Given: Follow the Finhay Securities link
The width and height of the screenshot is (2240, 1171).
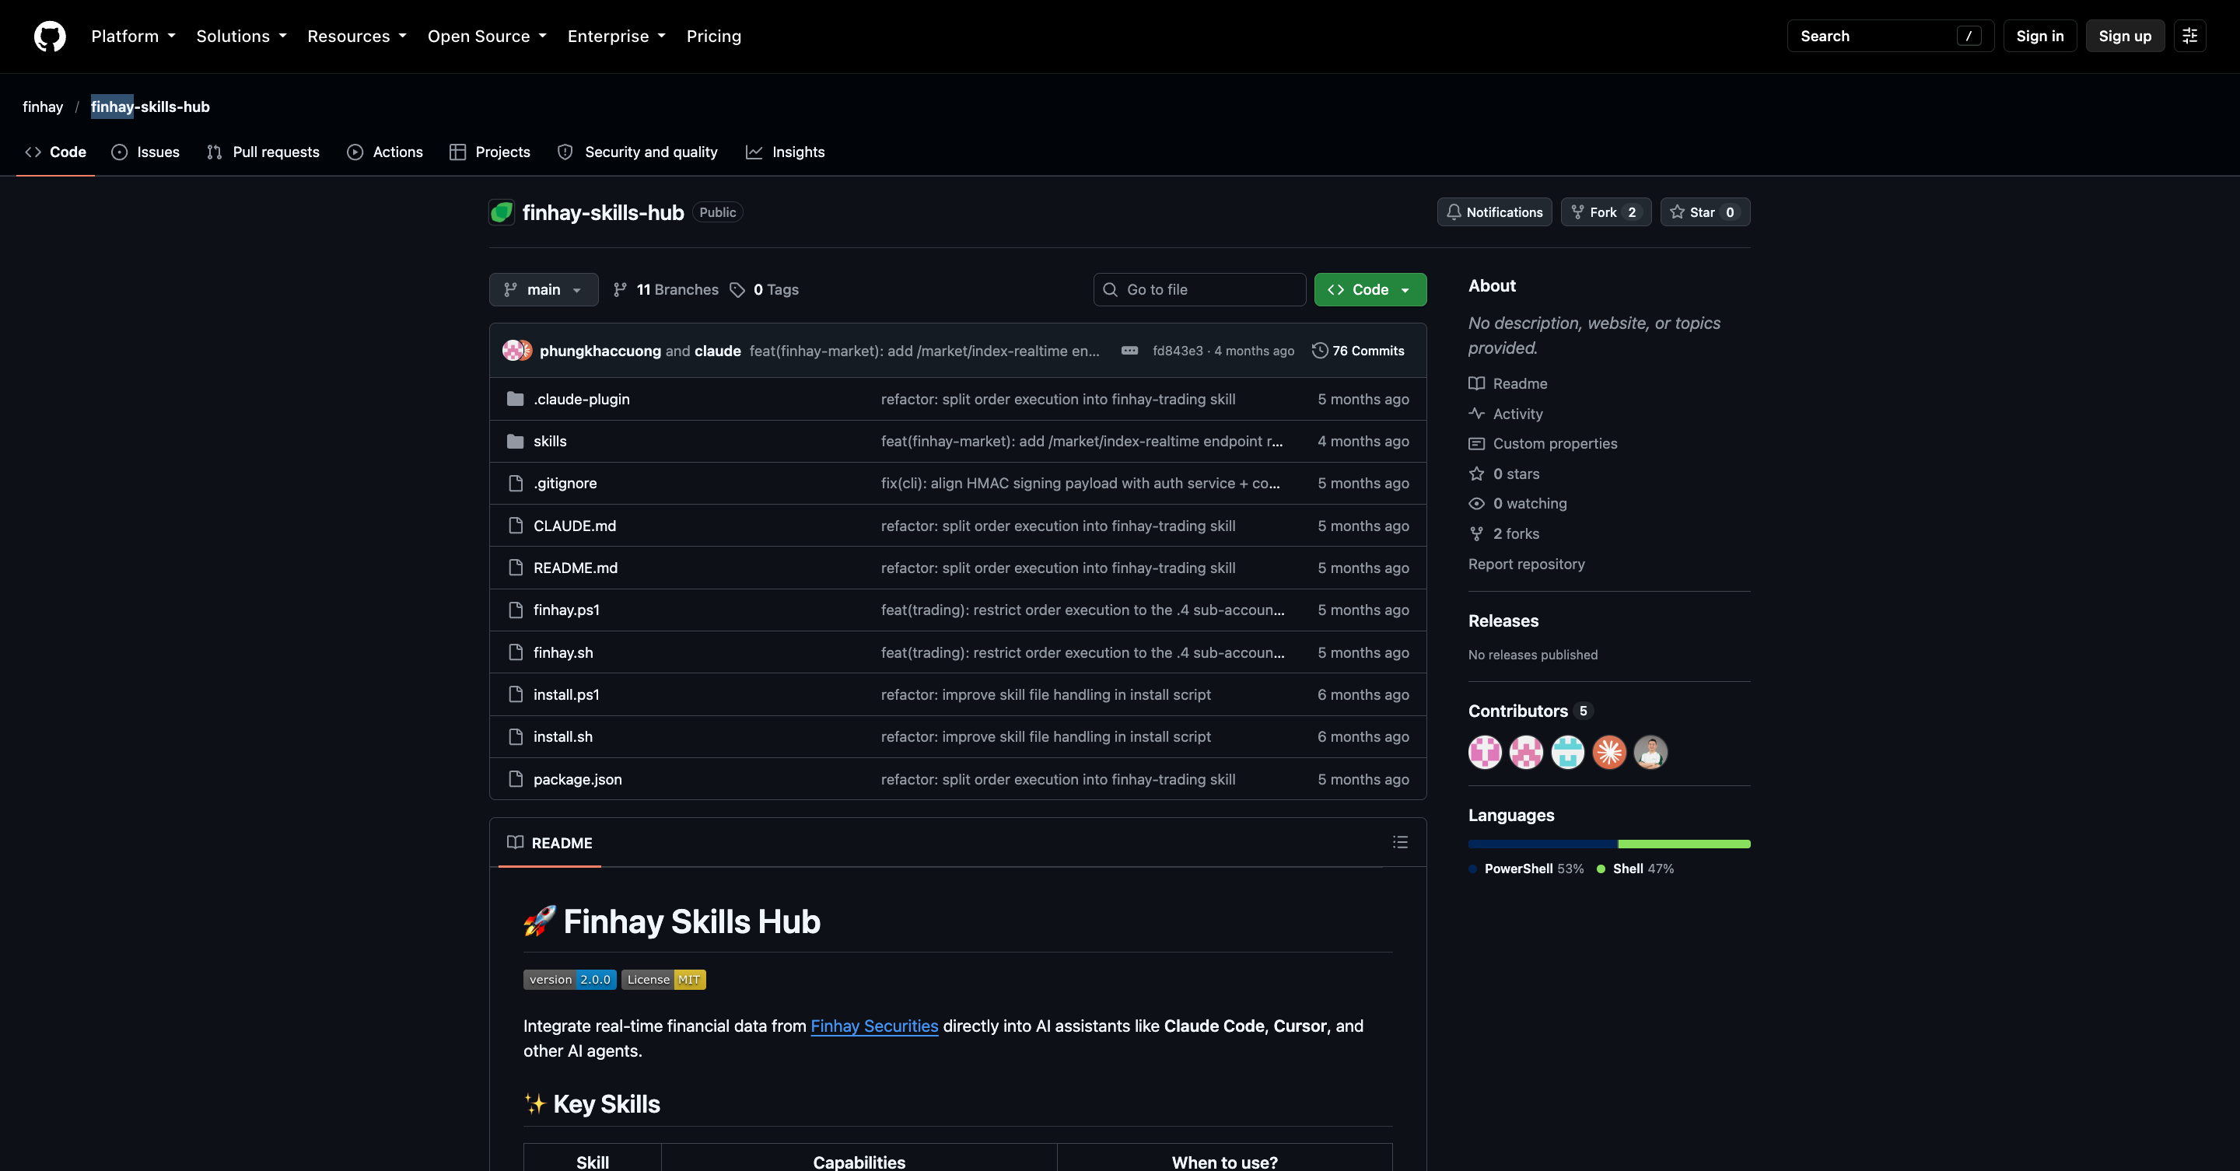Looking at the screenshot, I should click(874, 1026).
